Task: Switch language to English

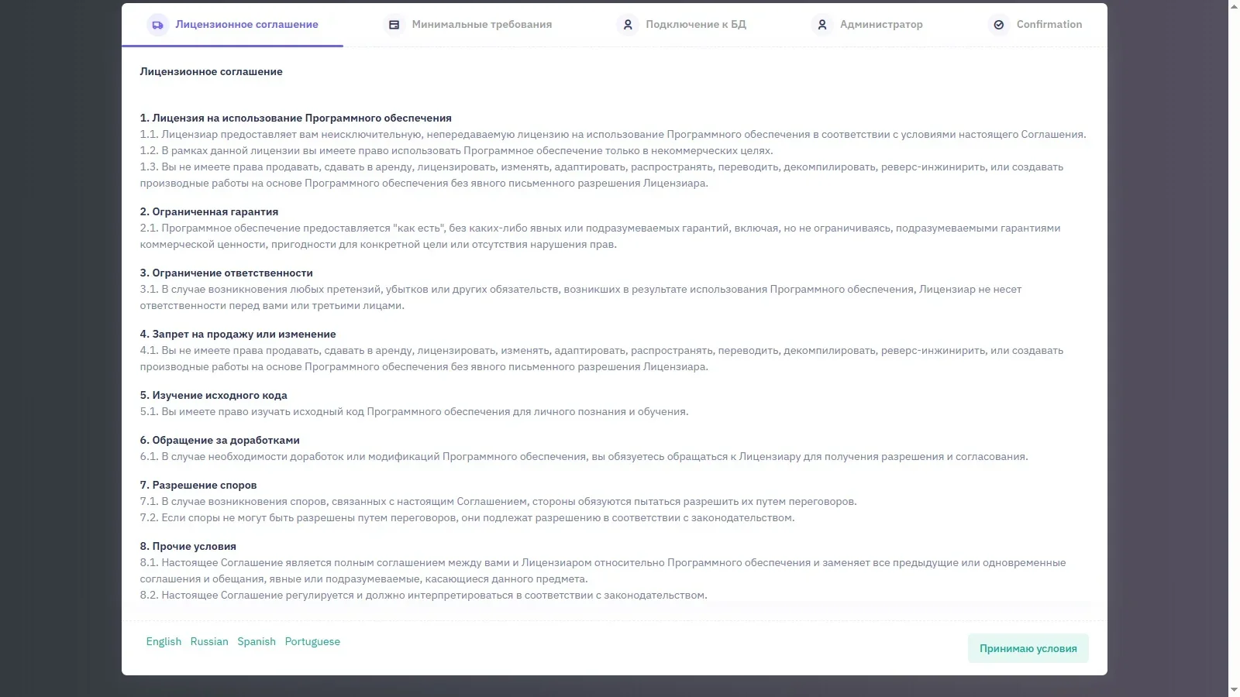Action: (164, 641)
